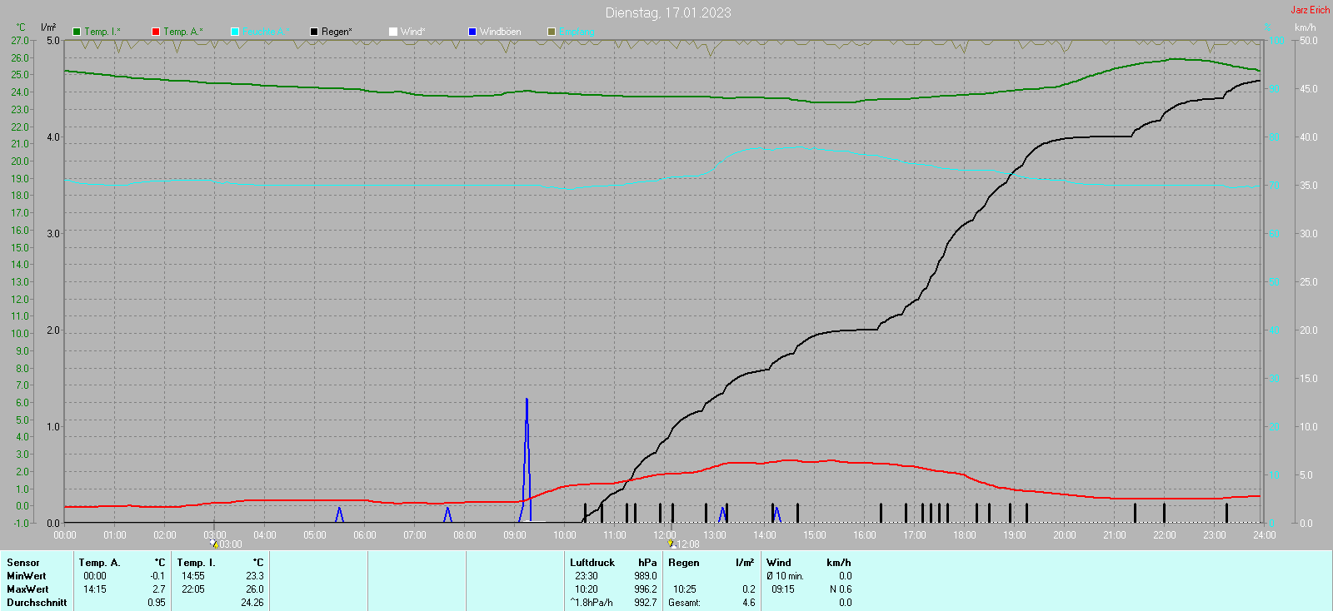1333x611 pixels.
Task: Click the maximum outside temperature '2.7'
Action: (x=159, y=589)
